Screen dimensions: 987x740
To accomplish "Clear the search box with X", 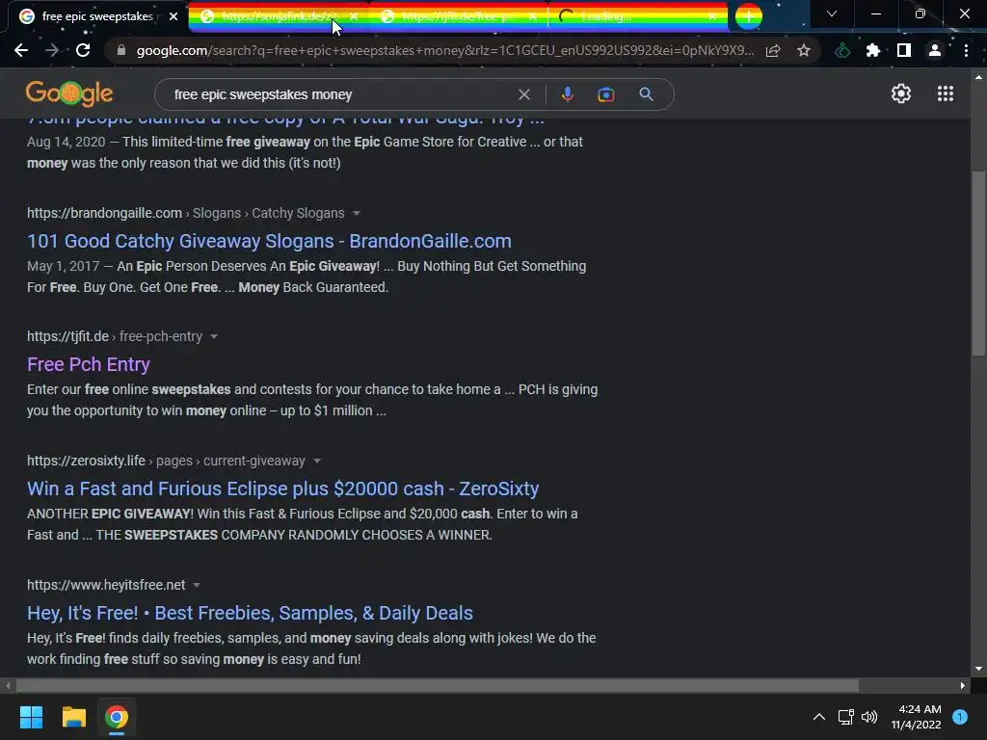I will pos(523,94).
